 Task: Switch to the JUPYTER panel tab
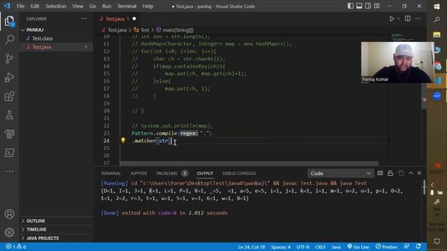tap(138, 174)
